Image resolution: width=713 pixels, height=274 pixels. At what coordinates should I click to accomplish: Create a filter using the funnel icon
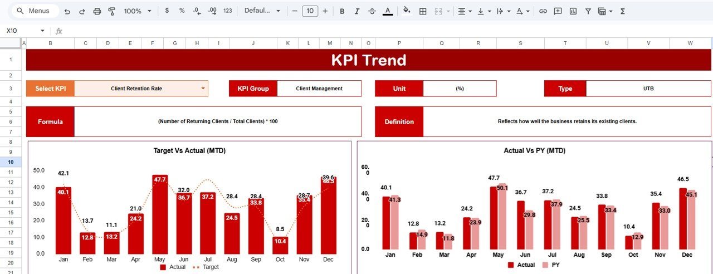(588, 11)
